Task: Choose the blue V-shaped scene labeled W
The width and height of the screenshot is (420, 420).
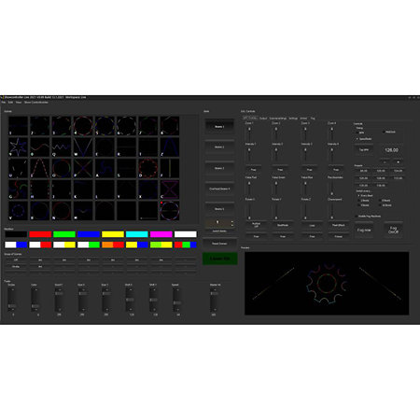Action: pyautogui.click(x=83, y=147)
